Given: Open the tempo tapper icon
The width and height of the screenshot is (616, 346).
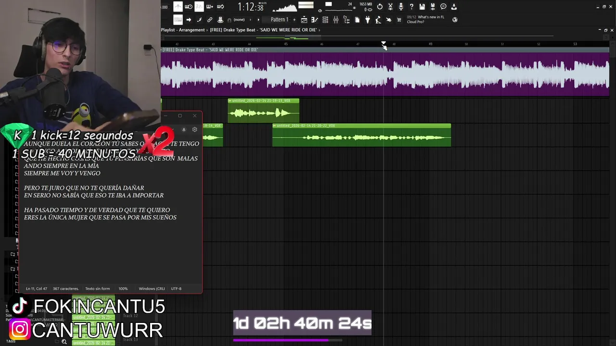Looking at the screenshot, I should [x=378, y=20].
